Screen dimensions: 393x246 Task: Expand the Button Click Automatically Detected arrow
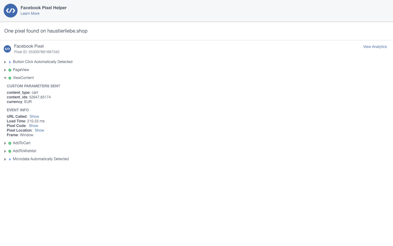pos(5,62)
